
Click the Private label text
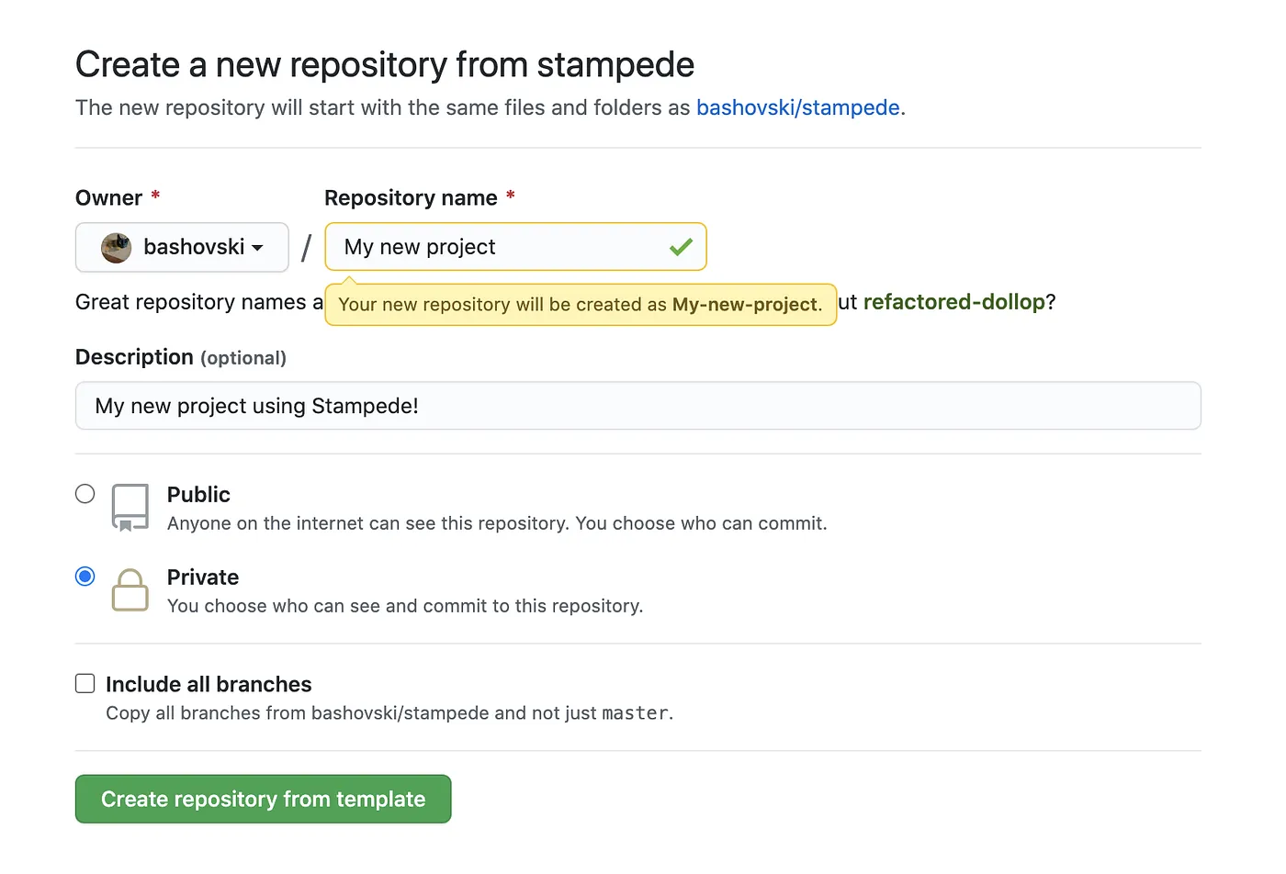(x=203, y=577)
